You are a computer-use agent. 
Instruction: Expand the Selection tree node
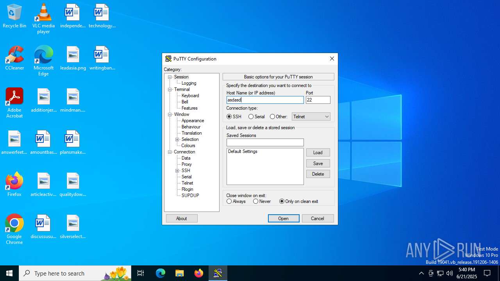point(177,139)
